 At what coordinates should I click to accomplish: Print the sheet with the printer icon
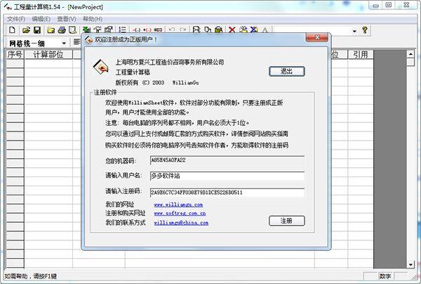click(x=62, y=30)
